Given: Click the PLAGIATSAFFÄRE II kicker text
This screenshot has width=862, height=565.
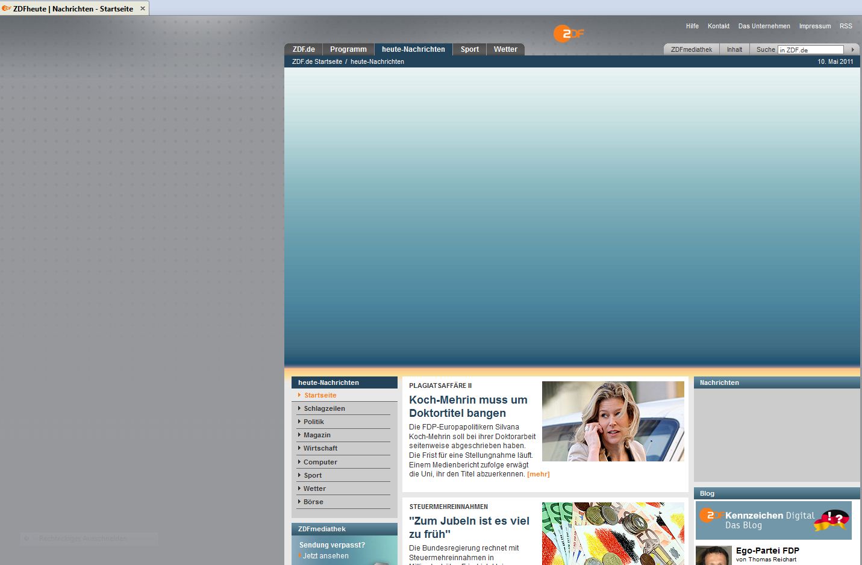Looking at the screenshot, I should point(440,386).
